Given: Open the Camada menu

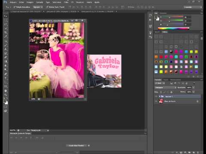Looking at the screenshot, I should (x=39, y=2).
